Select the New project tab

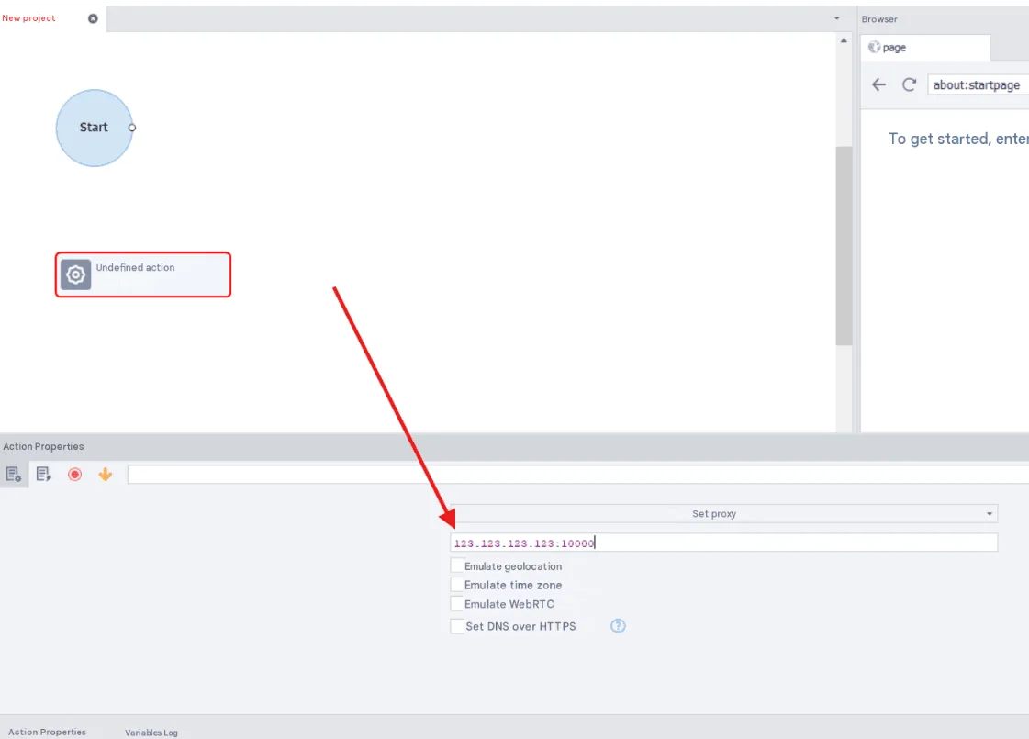tap(52, 18)
